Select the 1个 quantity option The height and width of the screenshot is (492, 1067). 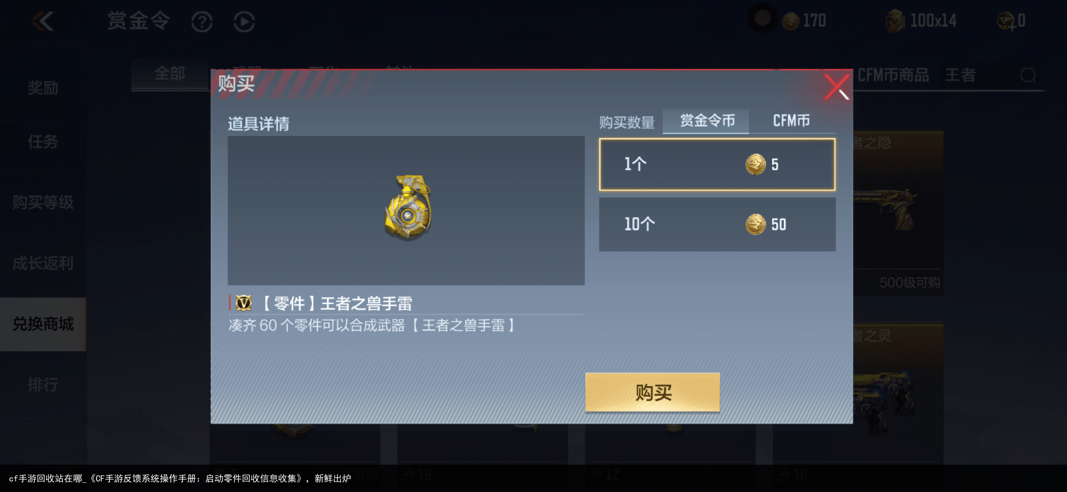coord(717,164)
